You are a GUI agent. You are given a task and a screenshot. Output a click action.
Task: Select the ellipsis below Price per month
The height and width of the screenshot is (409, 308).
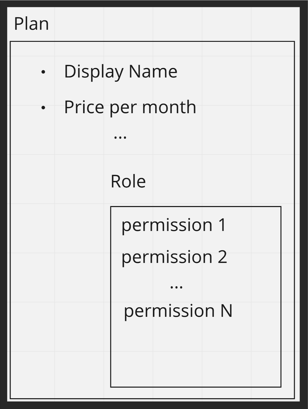120,136
